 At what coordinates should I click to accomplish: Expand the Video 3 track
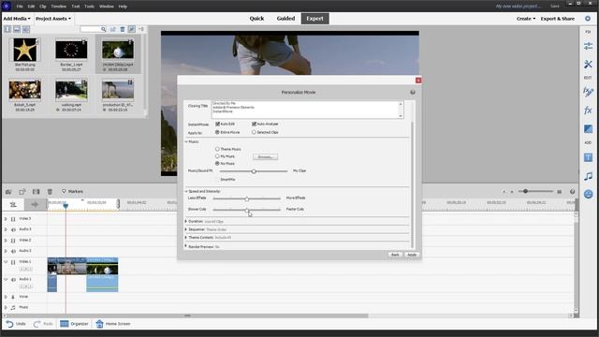6,219
